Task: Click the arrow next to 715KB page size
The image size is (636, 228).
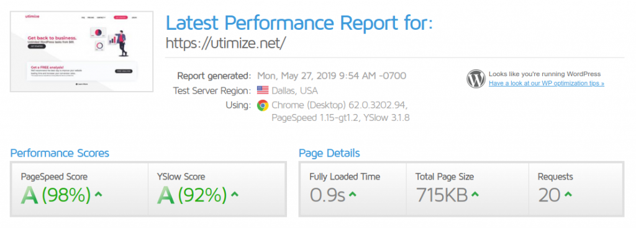Action: click(475, 195)
